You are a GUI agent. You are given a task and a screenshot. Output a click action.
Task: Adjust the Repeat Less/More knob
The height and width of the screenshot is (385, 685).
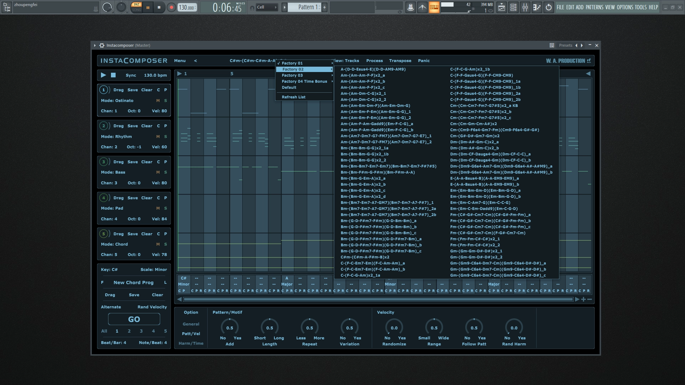coord(310,327)
